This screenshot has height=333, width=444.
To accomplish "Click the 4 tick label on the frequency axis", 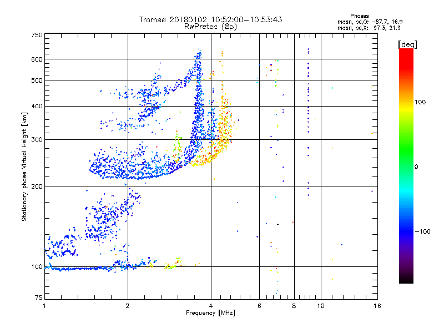I will (x=211, y=306).
